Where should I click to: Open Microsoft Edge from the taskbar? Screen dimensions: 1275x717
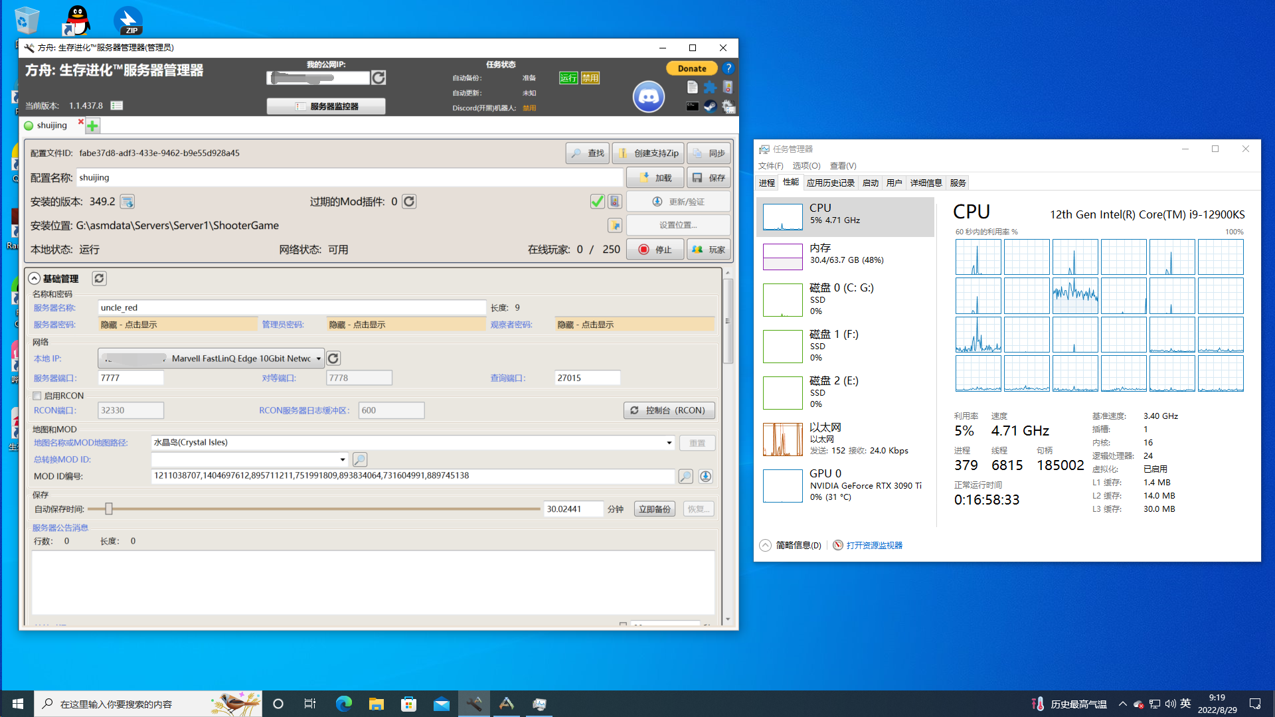pos(343,704)
